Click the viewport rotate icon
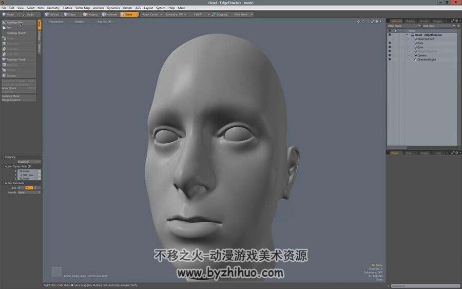The image size is (462, 289). tap(363, 22)
